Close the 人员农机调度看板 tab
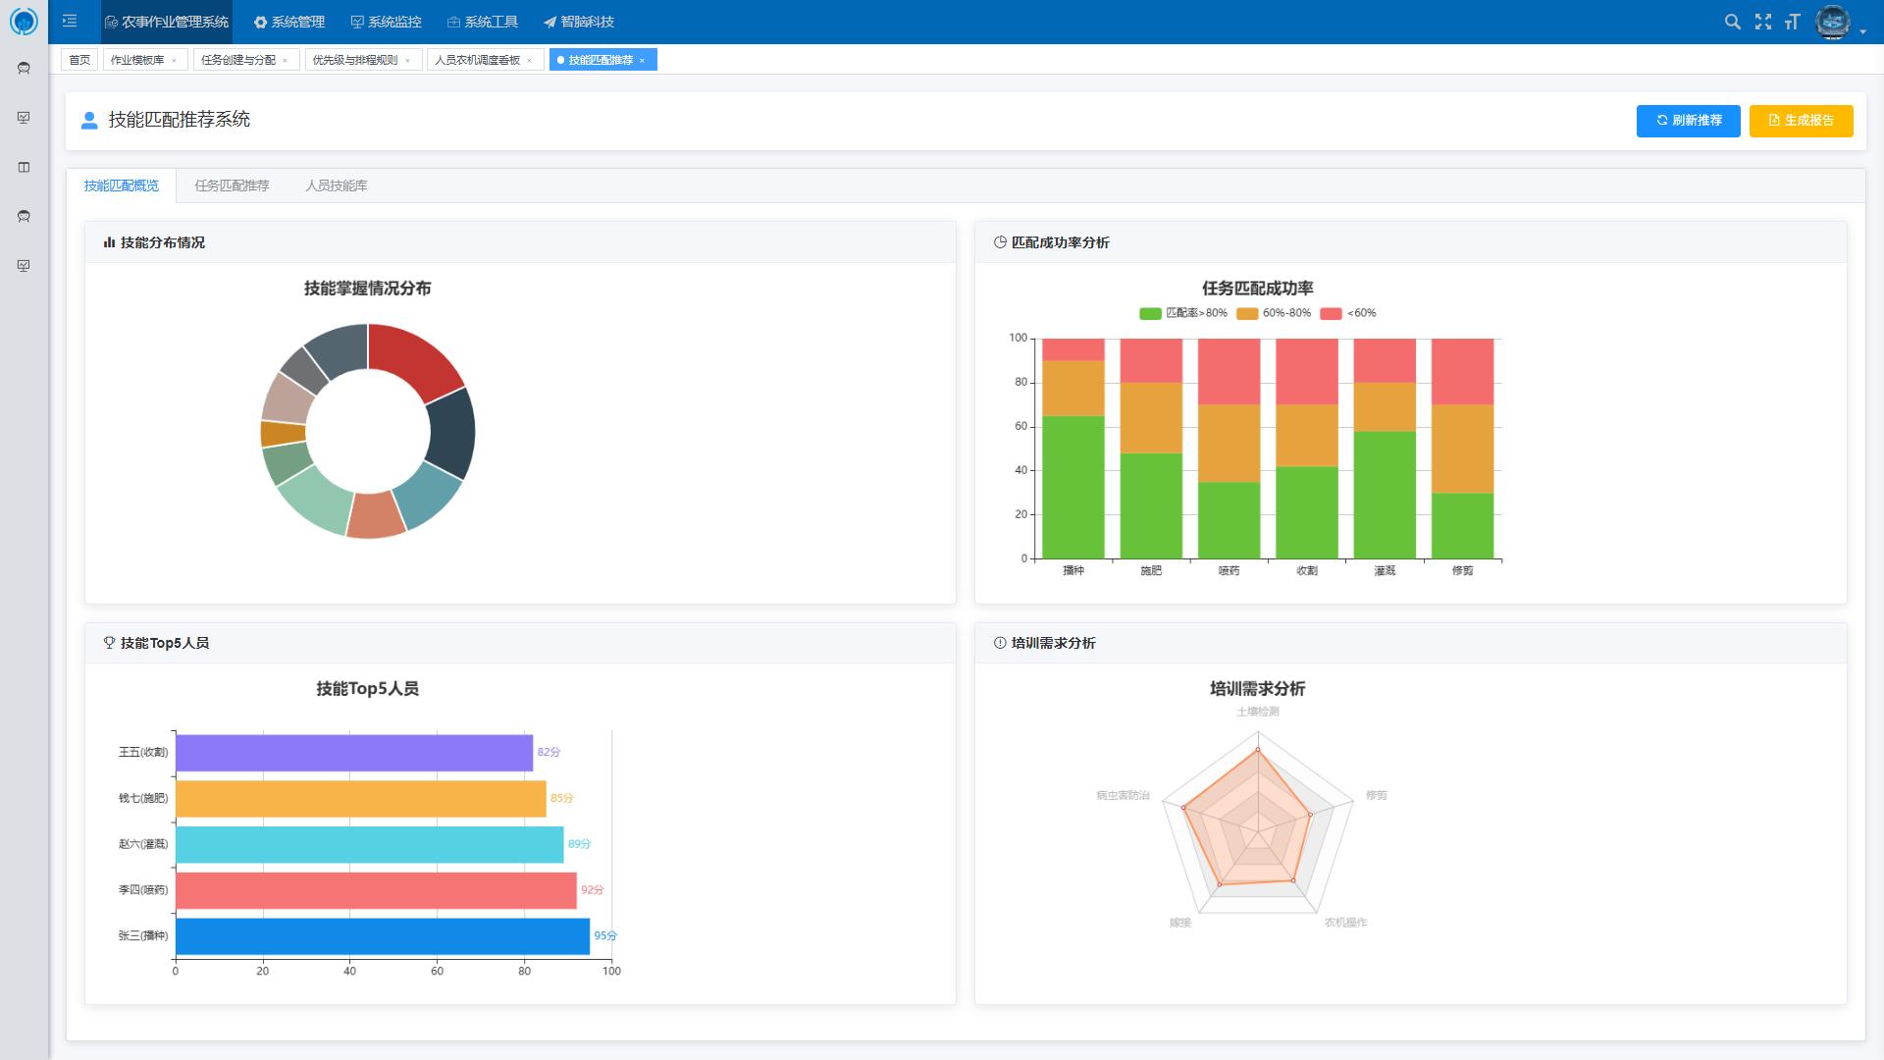Screen dimensions: 1884x1060 (x=530, y=61)
